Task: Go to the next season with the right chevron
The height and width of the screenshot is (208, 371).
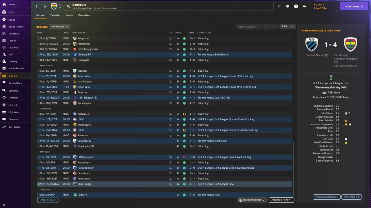Action: click(274, 27)
